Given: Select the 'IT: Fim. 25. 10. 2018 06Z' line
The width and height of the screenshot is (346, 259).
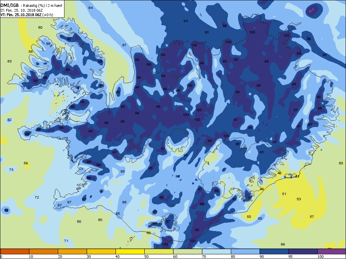Looking at the screenshot, I should [21, 10].
